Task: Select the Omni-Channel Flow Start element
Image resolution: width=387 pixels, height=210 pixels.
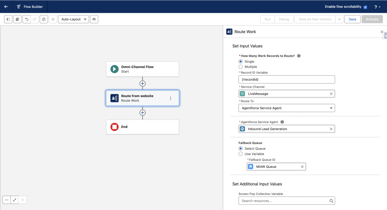Action: click(142, 69)
